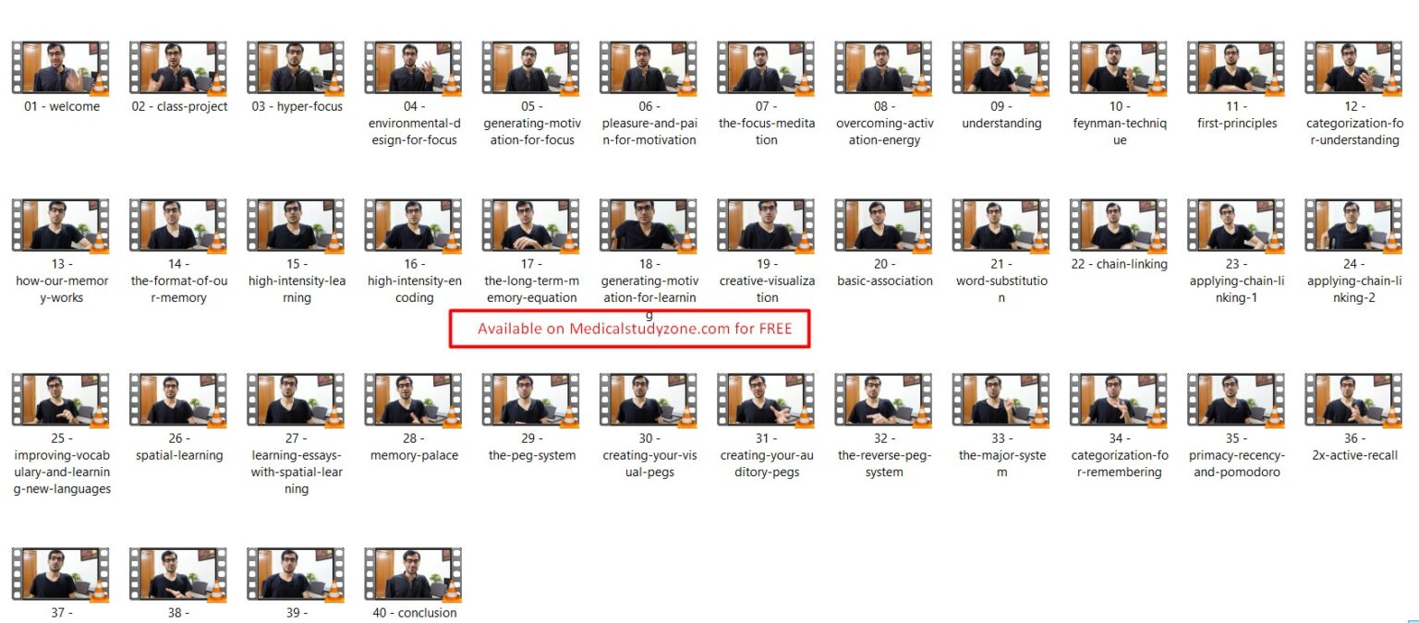
Task: Select the 11 - first-principles video thumbnail
Action: [1236, 68]
